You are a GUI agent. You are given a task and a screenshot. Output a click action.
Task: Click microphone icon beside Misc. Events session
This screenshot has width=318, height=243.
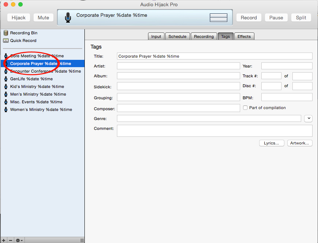[6, 102]
